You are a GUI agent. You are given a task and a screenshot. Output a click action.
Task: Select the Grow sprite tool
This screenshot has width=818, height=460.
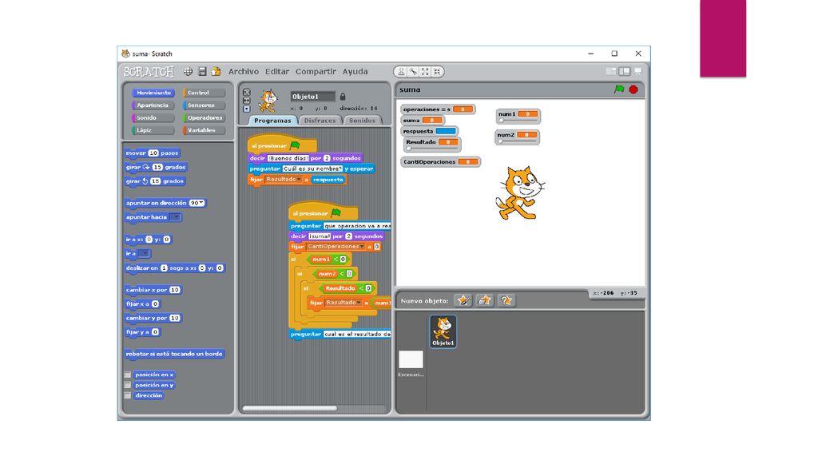[425, 71]
